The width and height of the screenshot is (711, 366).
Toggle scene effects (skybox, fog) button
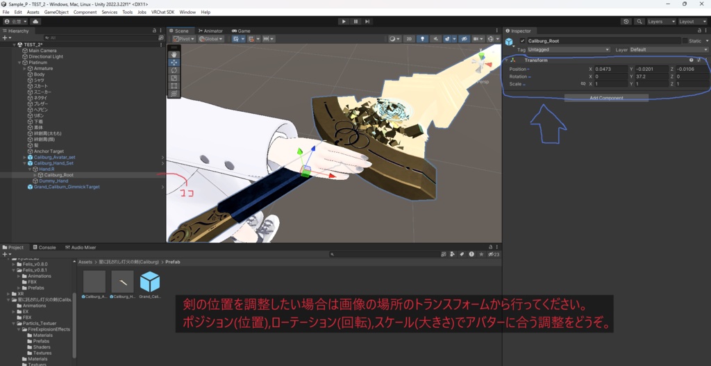pos(449,39)
